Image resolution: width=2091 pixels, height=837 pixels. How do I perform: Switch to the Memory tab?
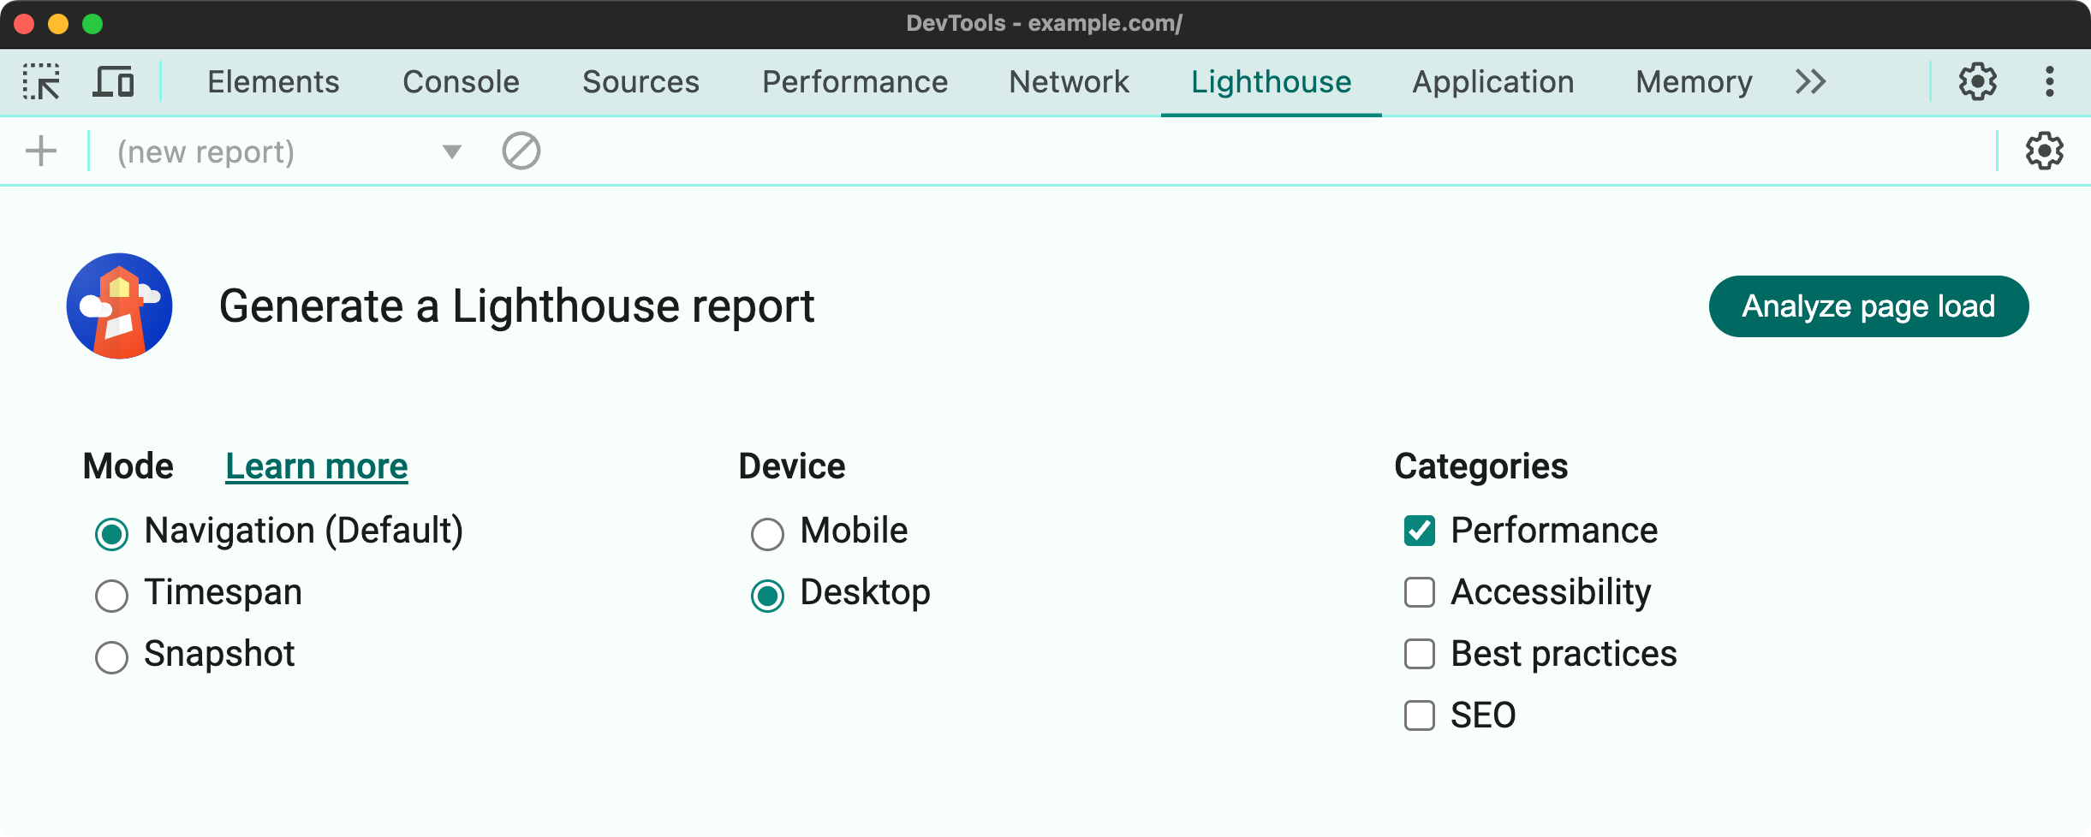(1694, 82)
